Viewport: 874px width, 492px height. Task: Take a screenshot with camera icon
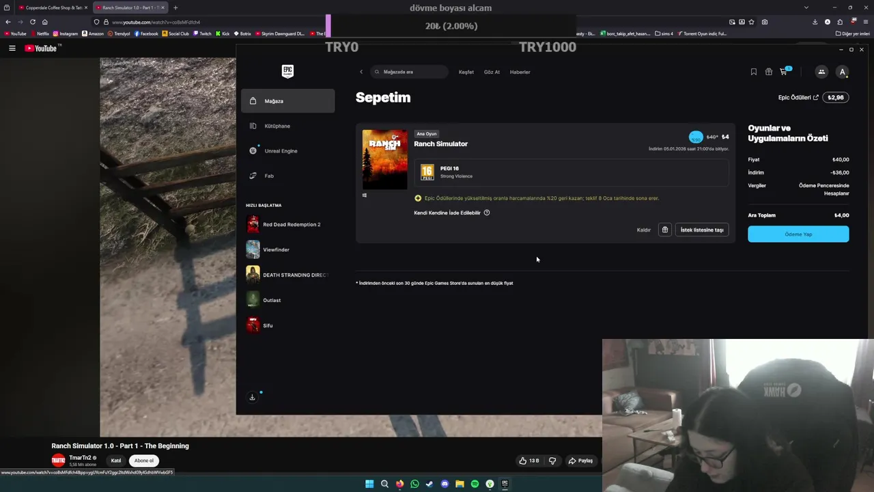pyautogui.click(x=765, y=22)
